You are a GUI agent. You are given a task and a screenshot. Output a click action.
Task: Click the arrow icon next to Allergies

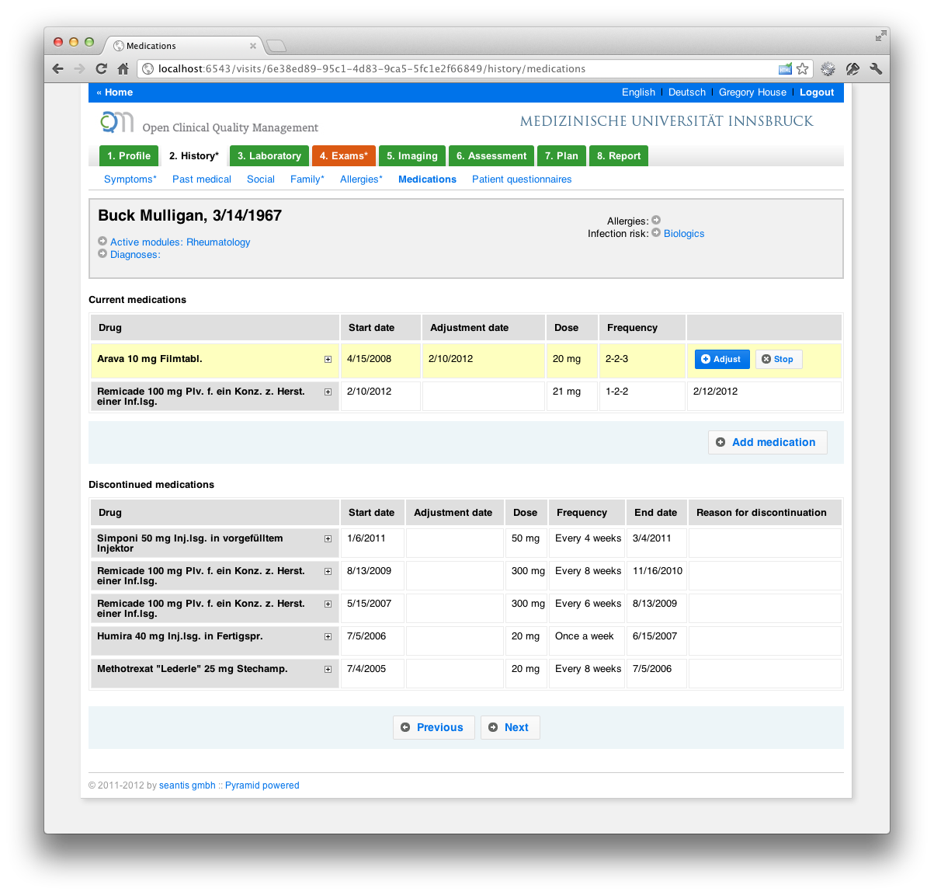pyautogui.click(x=656, y=220)
